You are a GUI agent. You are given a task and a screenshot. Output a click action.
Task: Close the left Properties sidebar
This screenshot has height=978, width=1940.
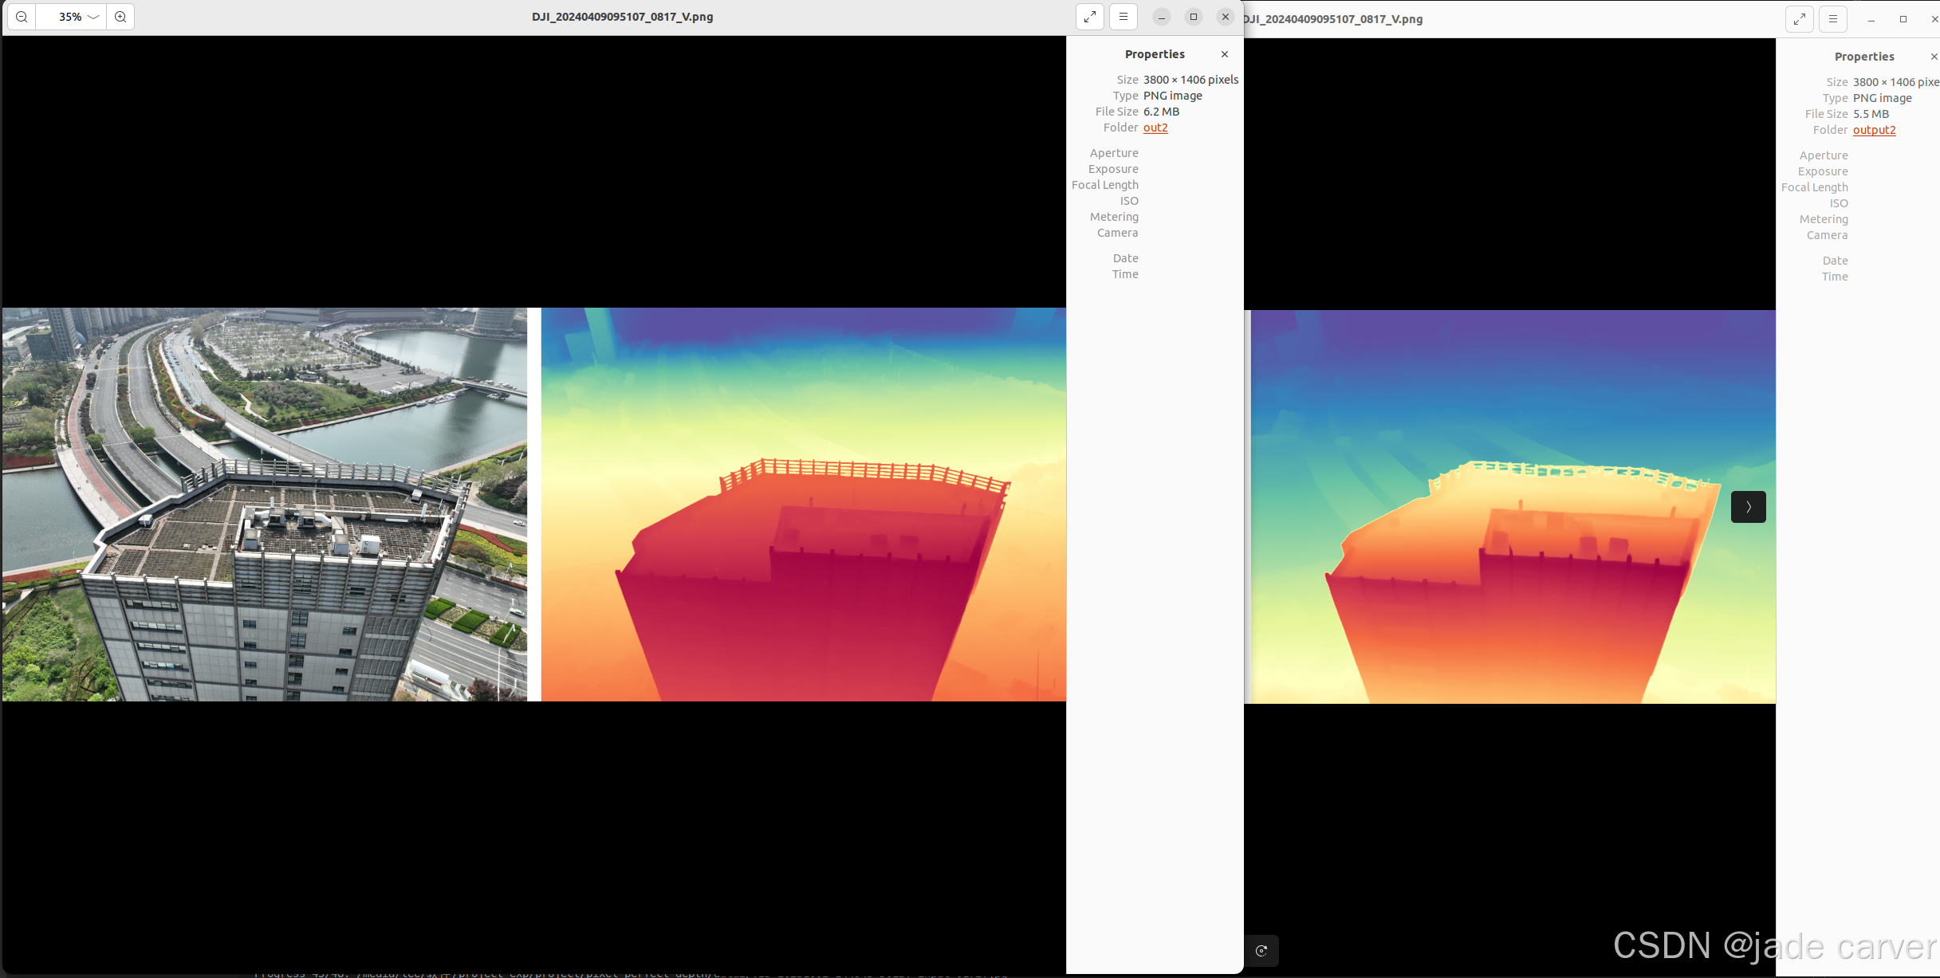pyautogui.click(x=1224, y=54)
